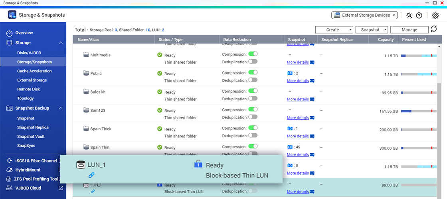
Task: Toggle Compression for Sam123 folder
Action: pos(253,109)
